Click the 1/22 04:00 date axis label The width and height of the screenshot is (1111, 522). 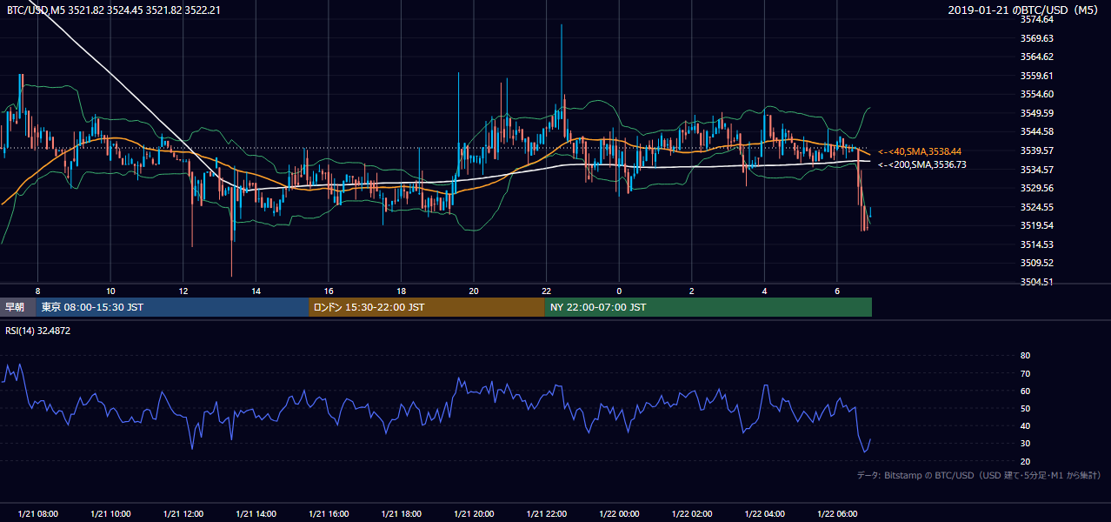tap(764, 514)
